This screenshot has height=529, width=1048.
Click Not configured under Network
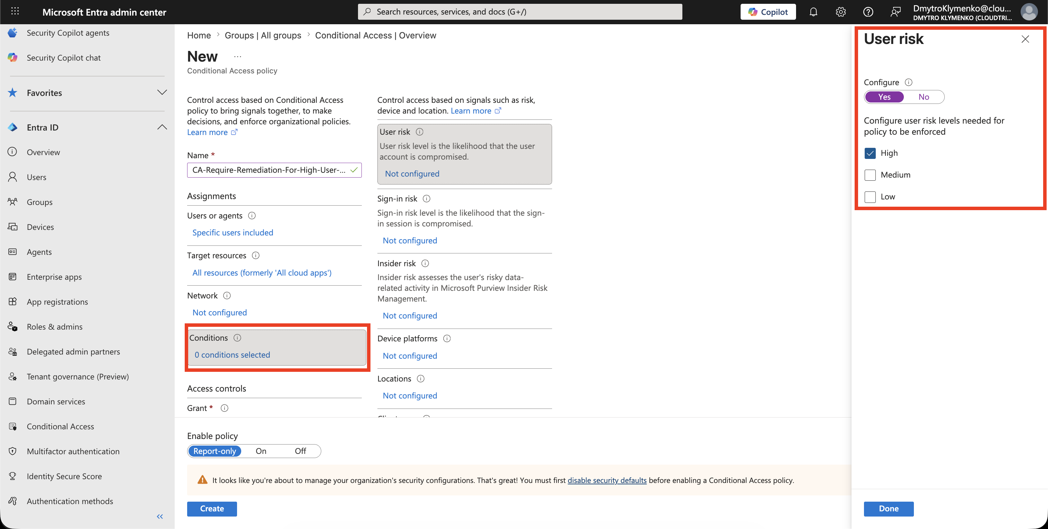(x=220, y=312)
